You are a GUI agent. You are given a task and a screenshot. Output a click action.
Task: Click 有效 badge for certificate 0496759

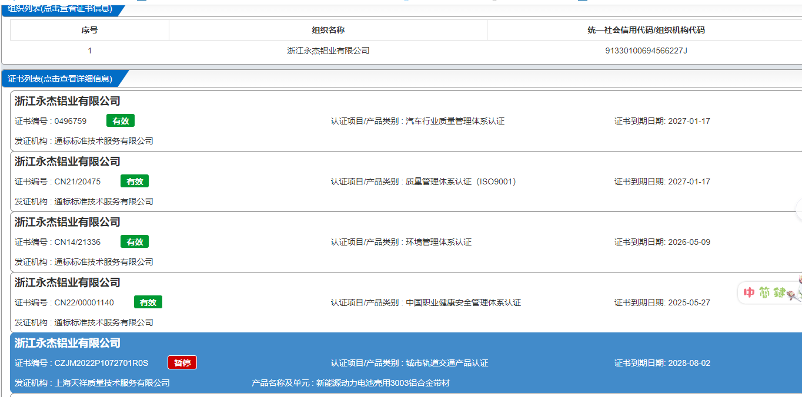[x=121, y=121]
